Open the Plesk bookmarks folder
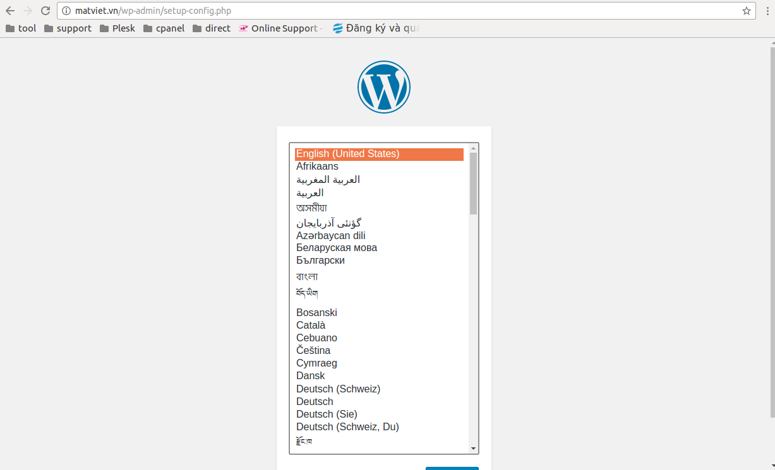 pos(117,28)
